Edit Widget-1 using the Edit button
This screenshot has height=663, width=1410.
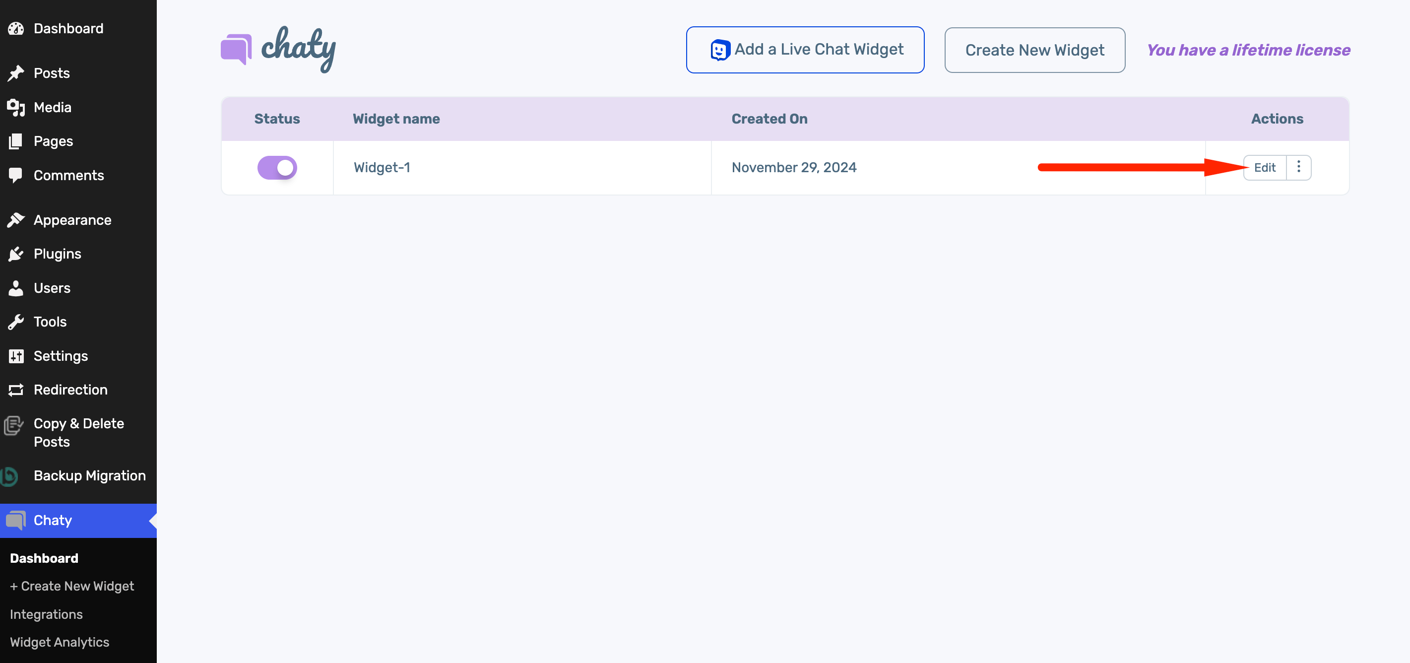click(1265, 168)
